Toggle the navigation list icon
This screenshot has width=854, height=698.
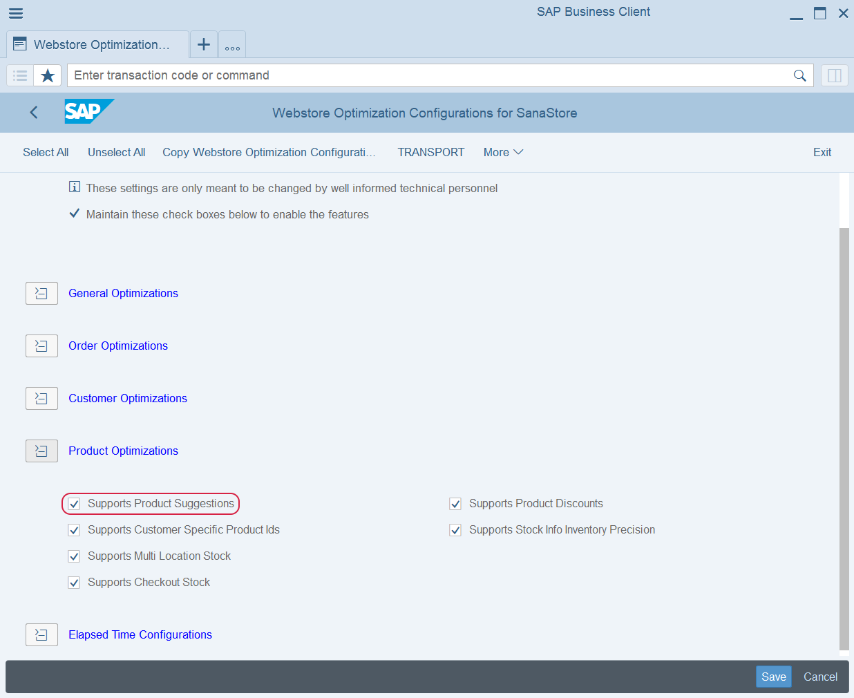pos(21,75)
